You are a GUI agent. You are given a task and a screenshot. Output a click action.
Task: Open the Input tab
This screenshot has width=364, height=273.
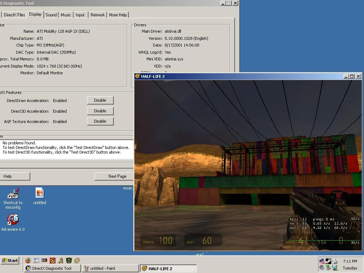click(x=80, y=15)
